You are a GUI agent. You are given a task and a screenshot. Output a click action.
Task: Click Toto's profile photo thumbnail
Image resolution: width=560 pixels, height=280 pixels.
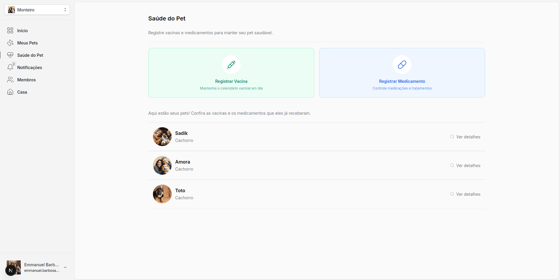(162, 194)
